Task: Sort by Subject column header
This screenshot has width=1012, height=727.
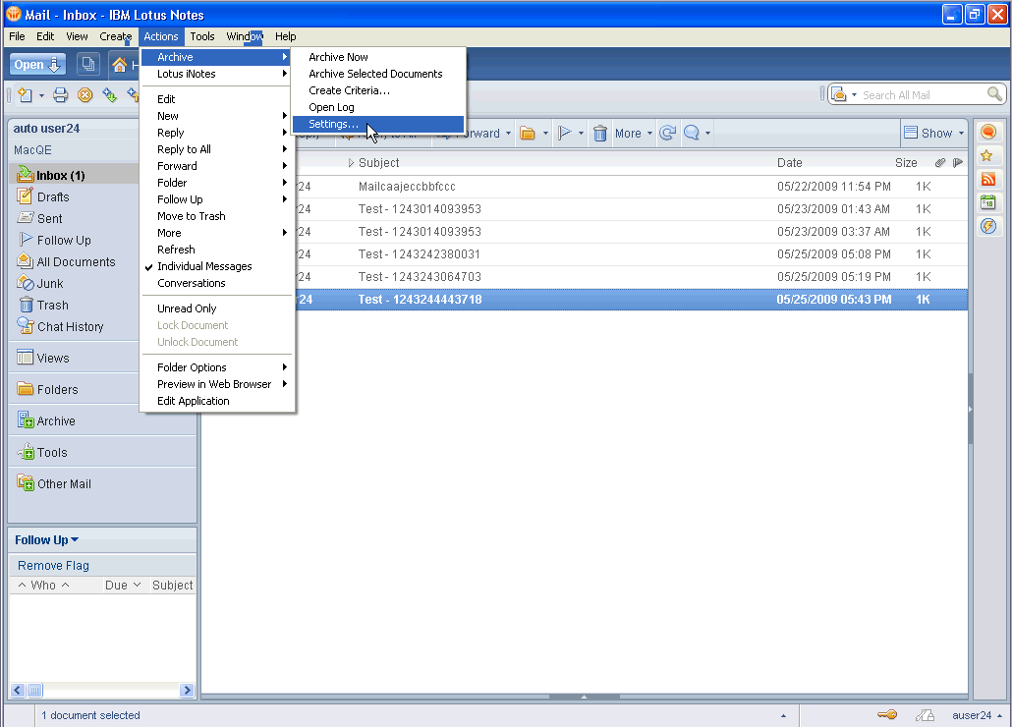Action: (378, 162)
